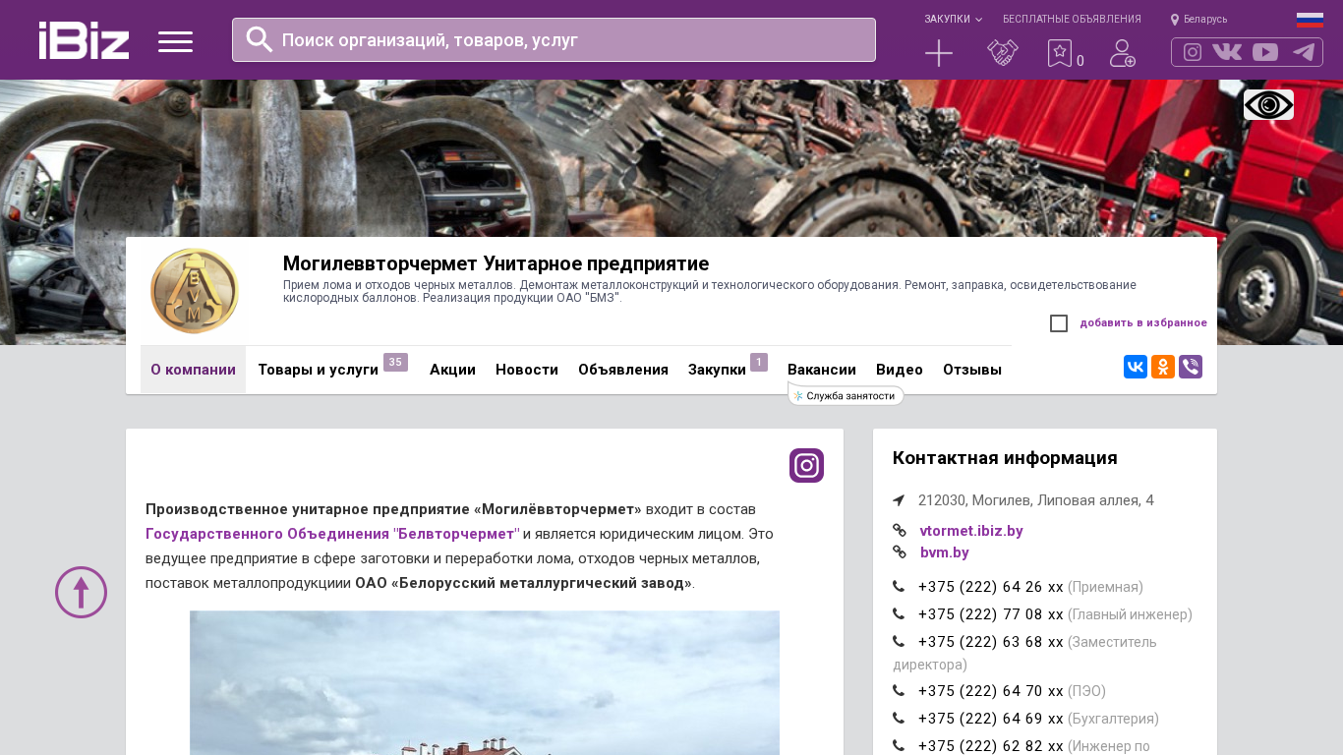Open YouTube from header social bar
The image size is (1343, 755).
pos(1265,52)
